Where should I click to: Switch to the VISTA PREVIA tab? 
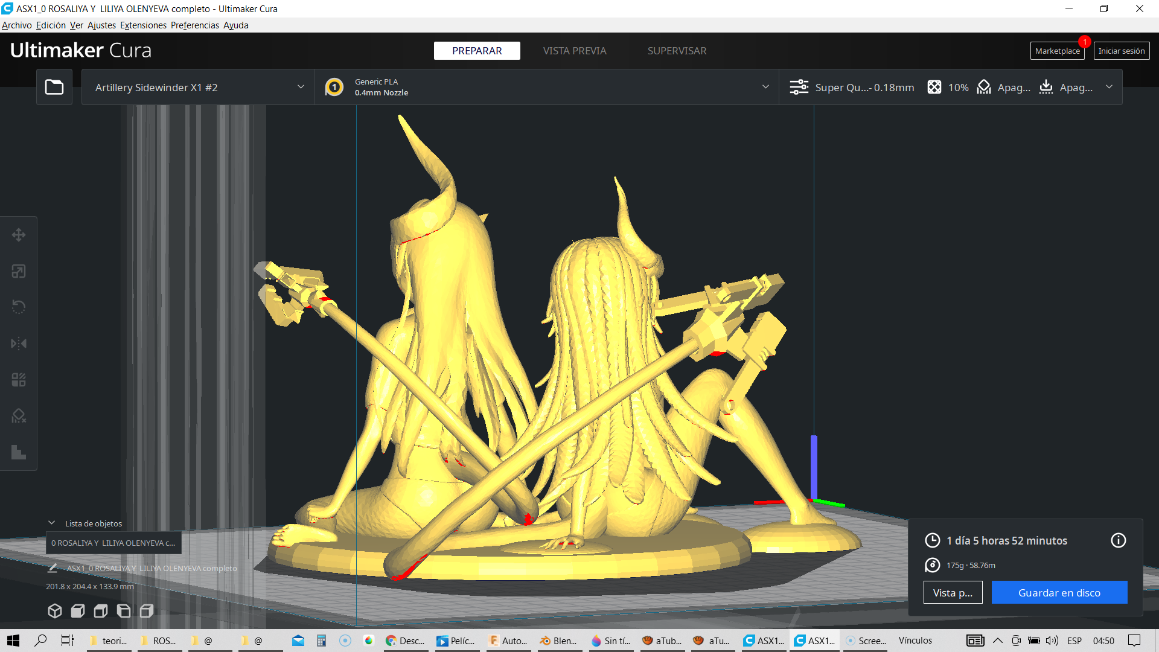pyautogui.click(x=574, y=51)
